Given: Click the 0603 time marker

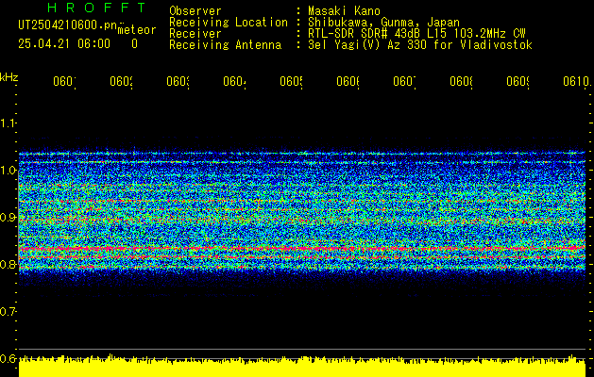Looking at the screenshot, I should [178, 81].
